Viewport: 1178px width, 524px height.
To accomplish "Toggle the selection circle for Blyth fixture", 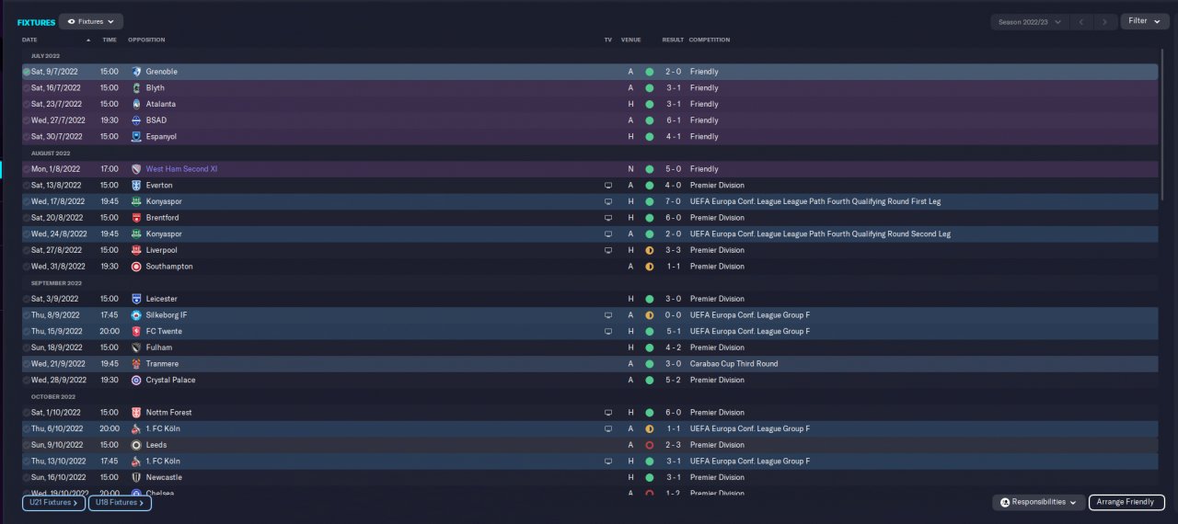I will (27, 88).
